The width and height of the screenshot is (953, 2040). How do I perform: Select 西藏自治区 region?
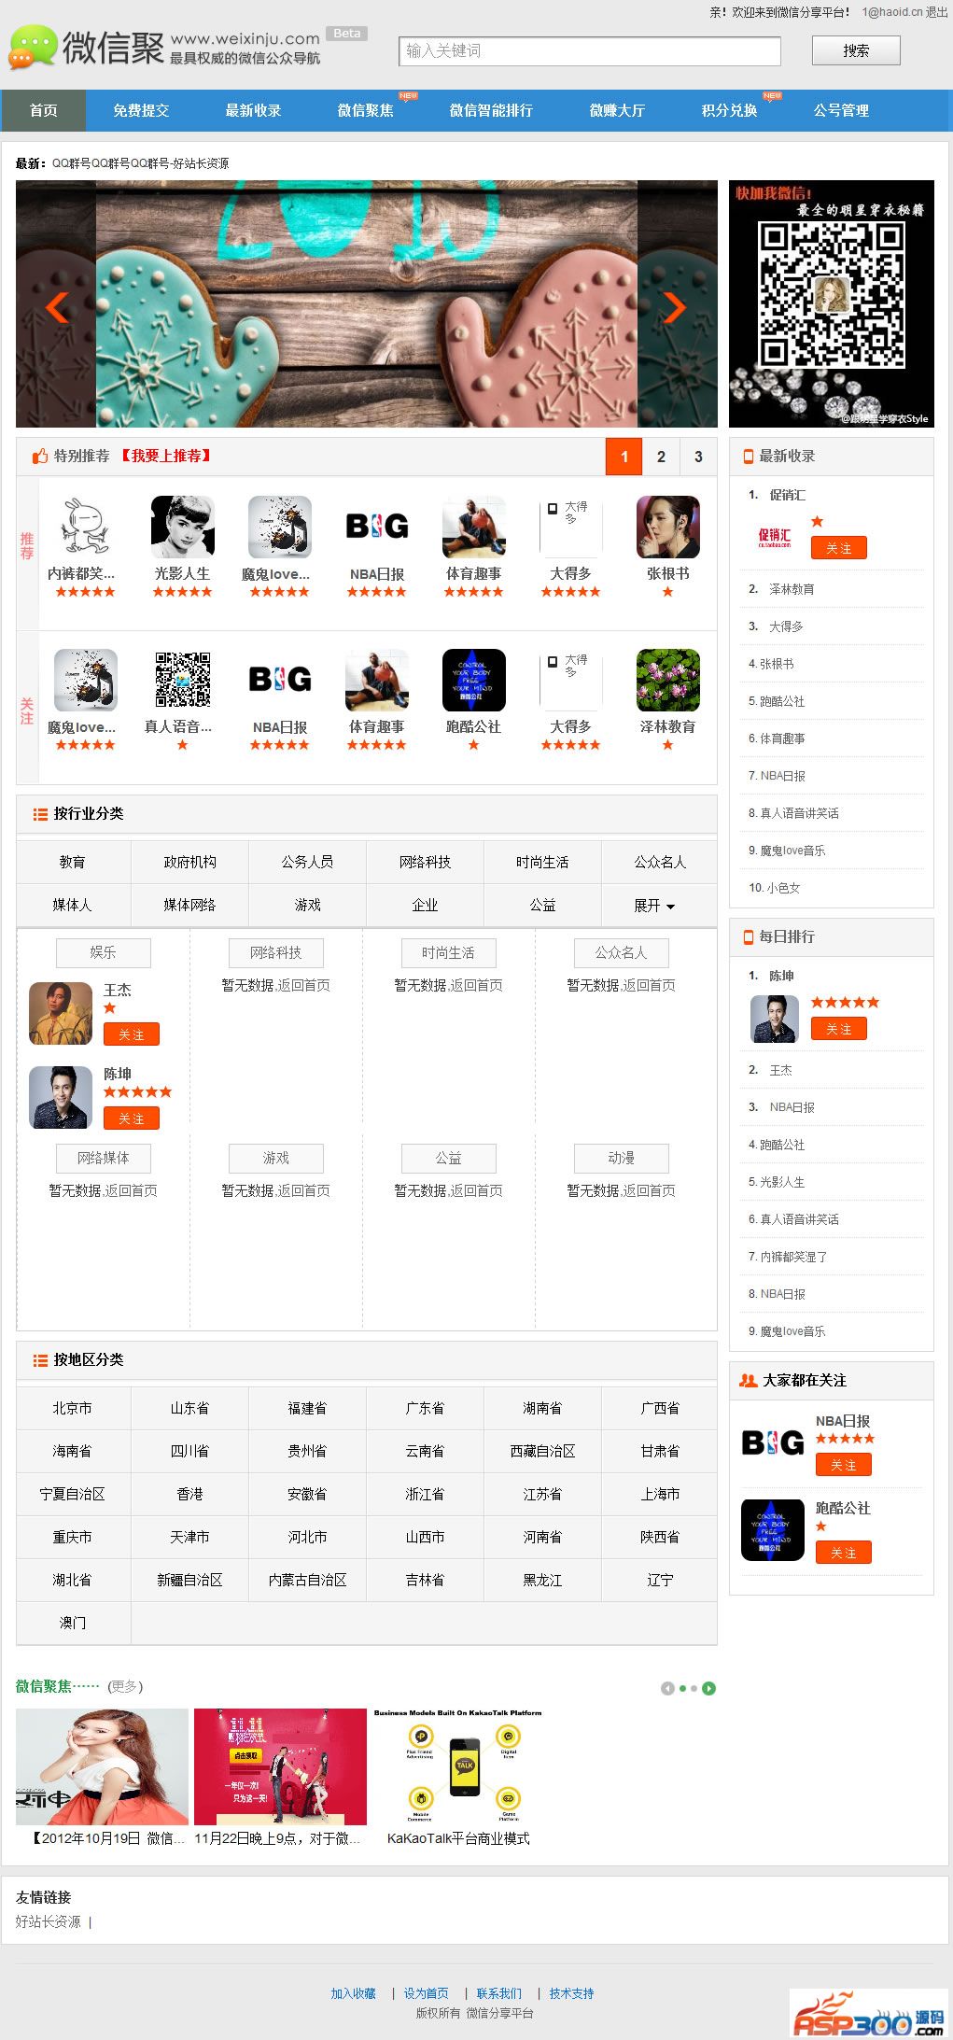click(x=542, y=1451)
